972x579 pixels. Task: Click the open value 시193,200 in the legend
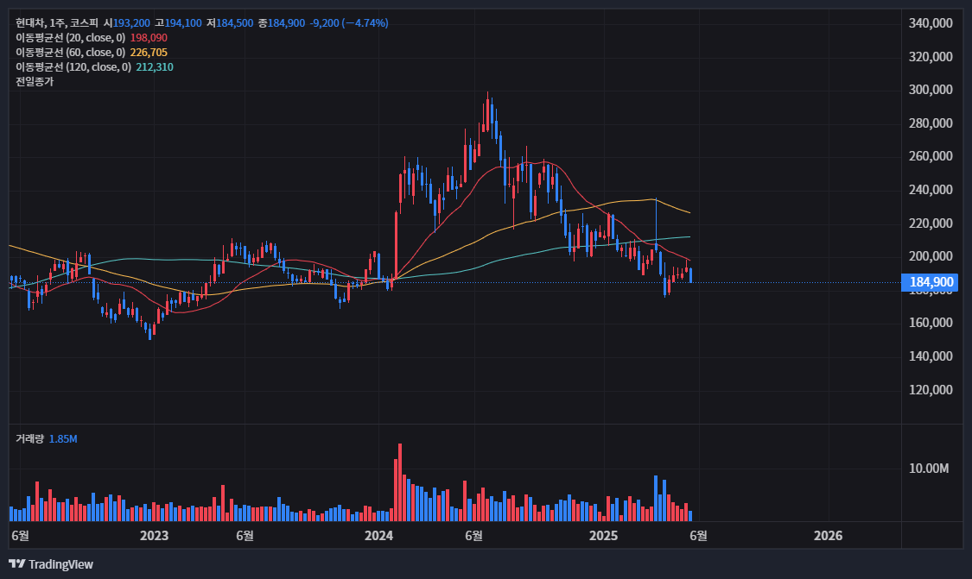pyautogui.click(x=126, y=23)
